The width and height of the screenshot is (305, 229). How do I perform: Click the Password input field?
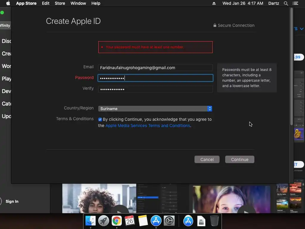point(155,78)
